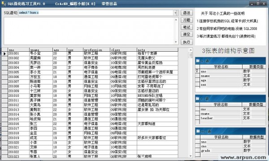Click the row selector for row 201012
The image size is (269, 161).
coord(4,105)
